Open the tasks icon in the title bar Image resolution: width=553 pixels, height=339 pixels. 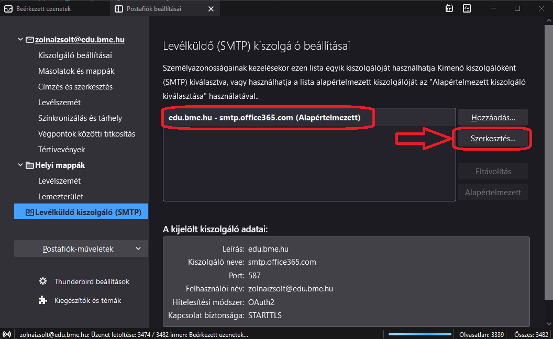coord(467,8)
